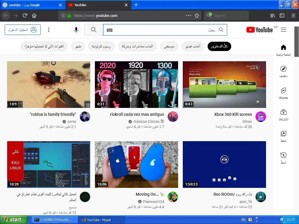This screenshot has width=299, height=224.
Task: Open the Plainrock124 channel name
Action: 154,202
